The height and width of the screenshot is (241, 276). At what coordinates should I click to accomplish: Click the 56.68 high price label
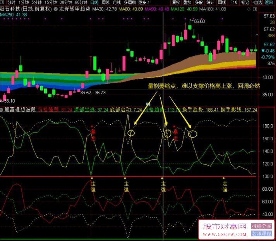click(x=199, y=21)
